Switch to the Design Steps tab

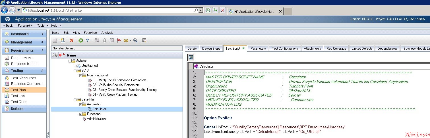(x=211, y=49)
